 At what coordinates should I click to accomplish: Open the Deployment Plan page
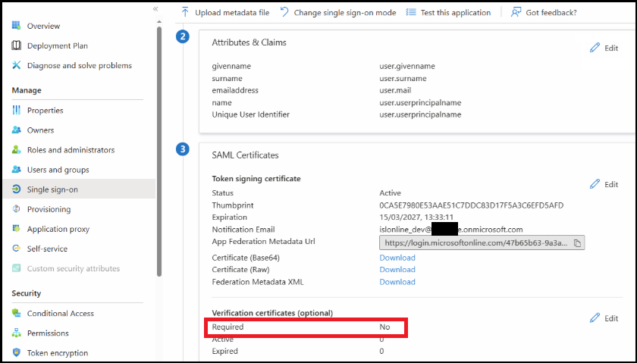coord(58,46)
